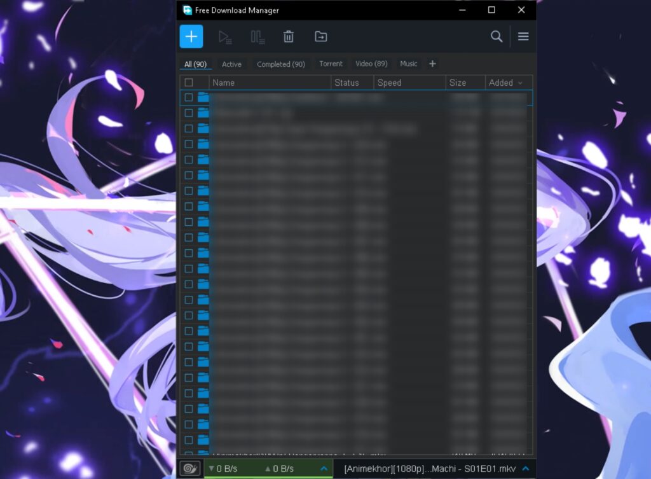Maximize the Free Download Manager window
Screen dimensions: 651x479
[x=491, y=10]
